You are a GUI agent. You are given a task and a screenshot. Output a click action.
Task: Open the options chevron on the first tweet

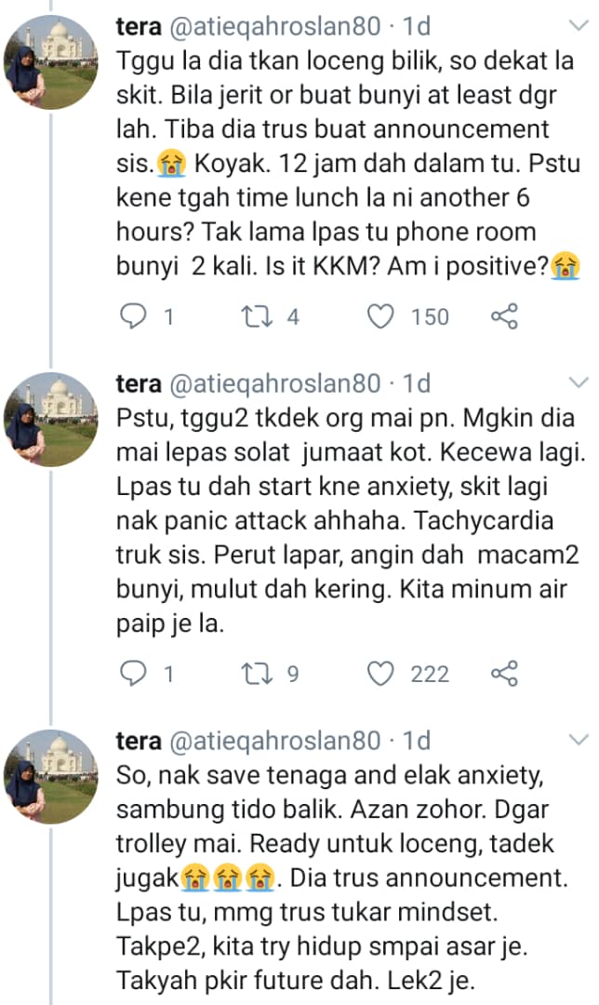(x=579, y=26)
